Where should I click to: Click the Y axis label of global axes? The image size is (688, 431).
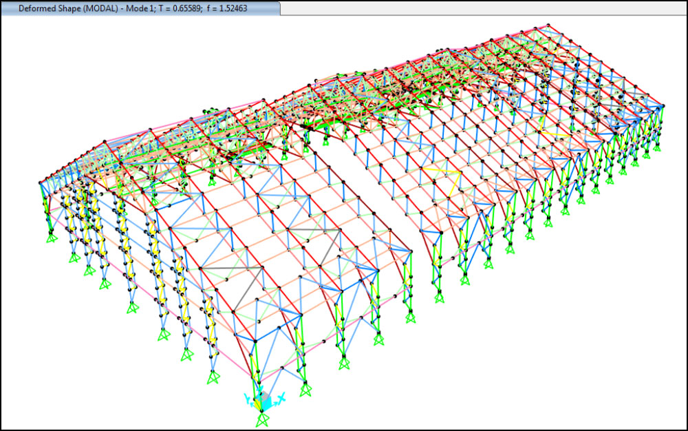point(247,398)
